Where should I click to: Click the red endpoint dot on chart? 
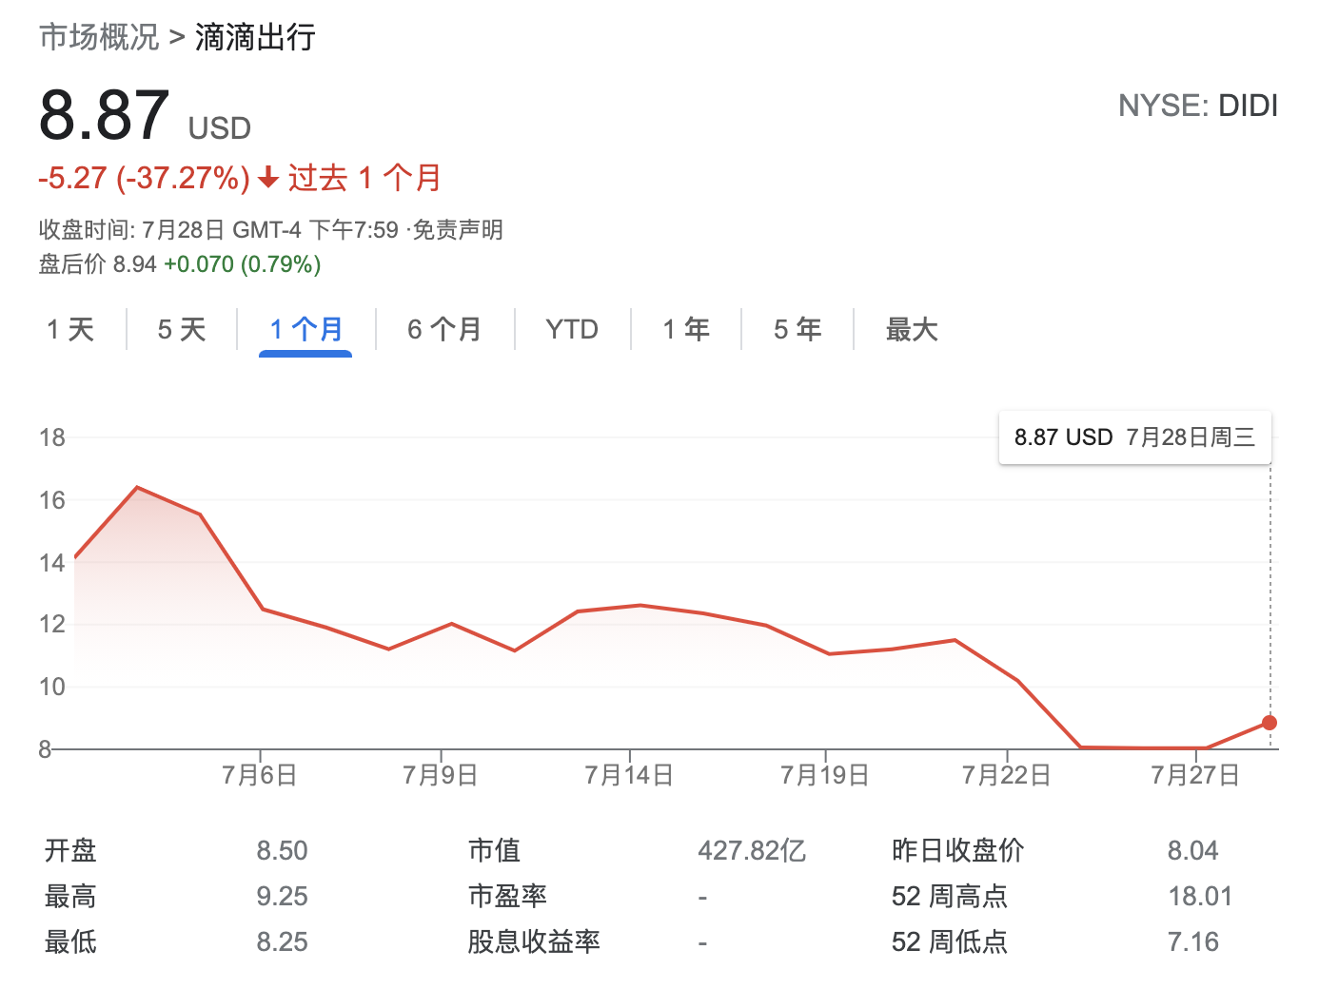pyautogui.click(x=1270, y=723)
